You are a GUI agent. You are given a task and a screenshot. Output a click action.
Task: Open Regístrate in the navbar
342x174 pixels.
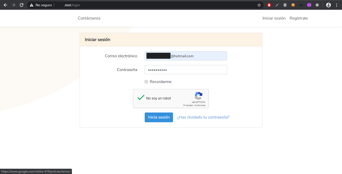click(299, 18)
